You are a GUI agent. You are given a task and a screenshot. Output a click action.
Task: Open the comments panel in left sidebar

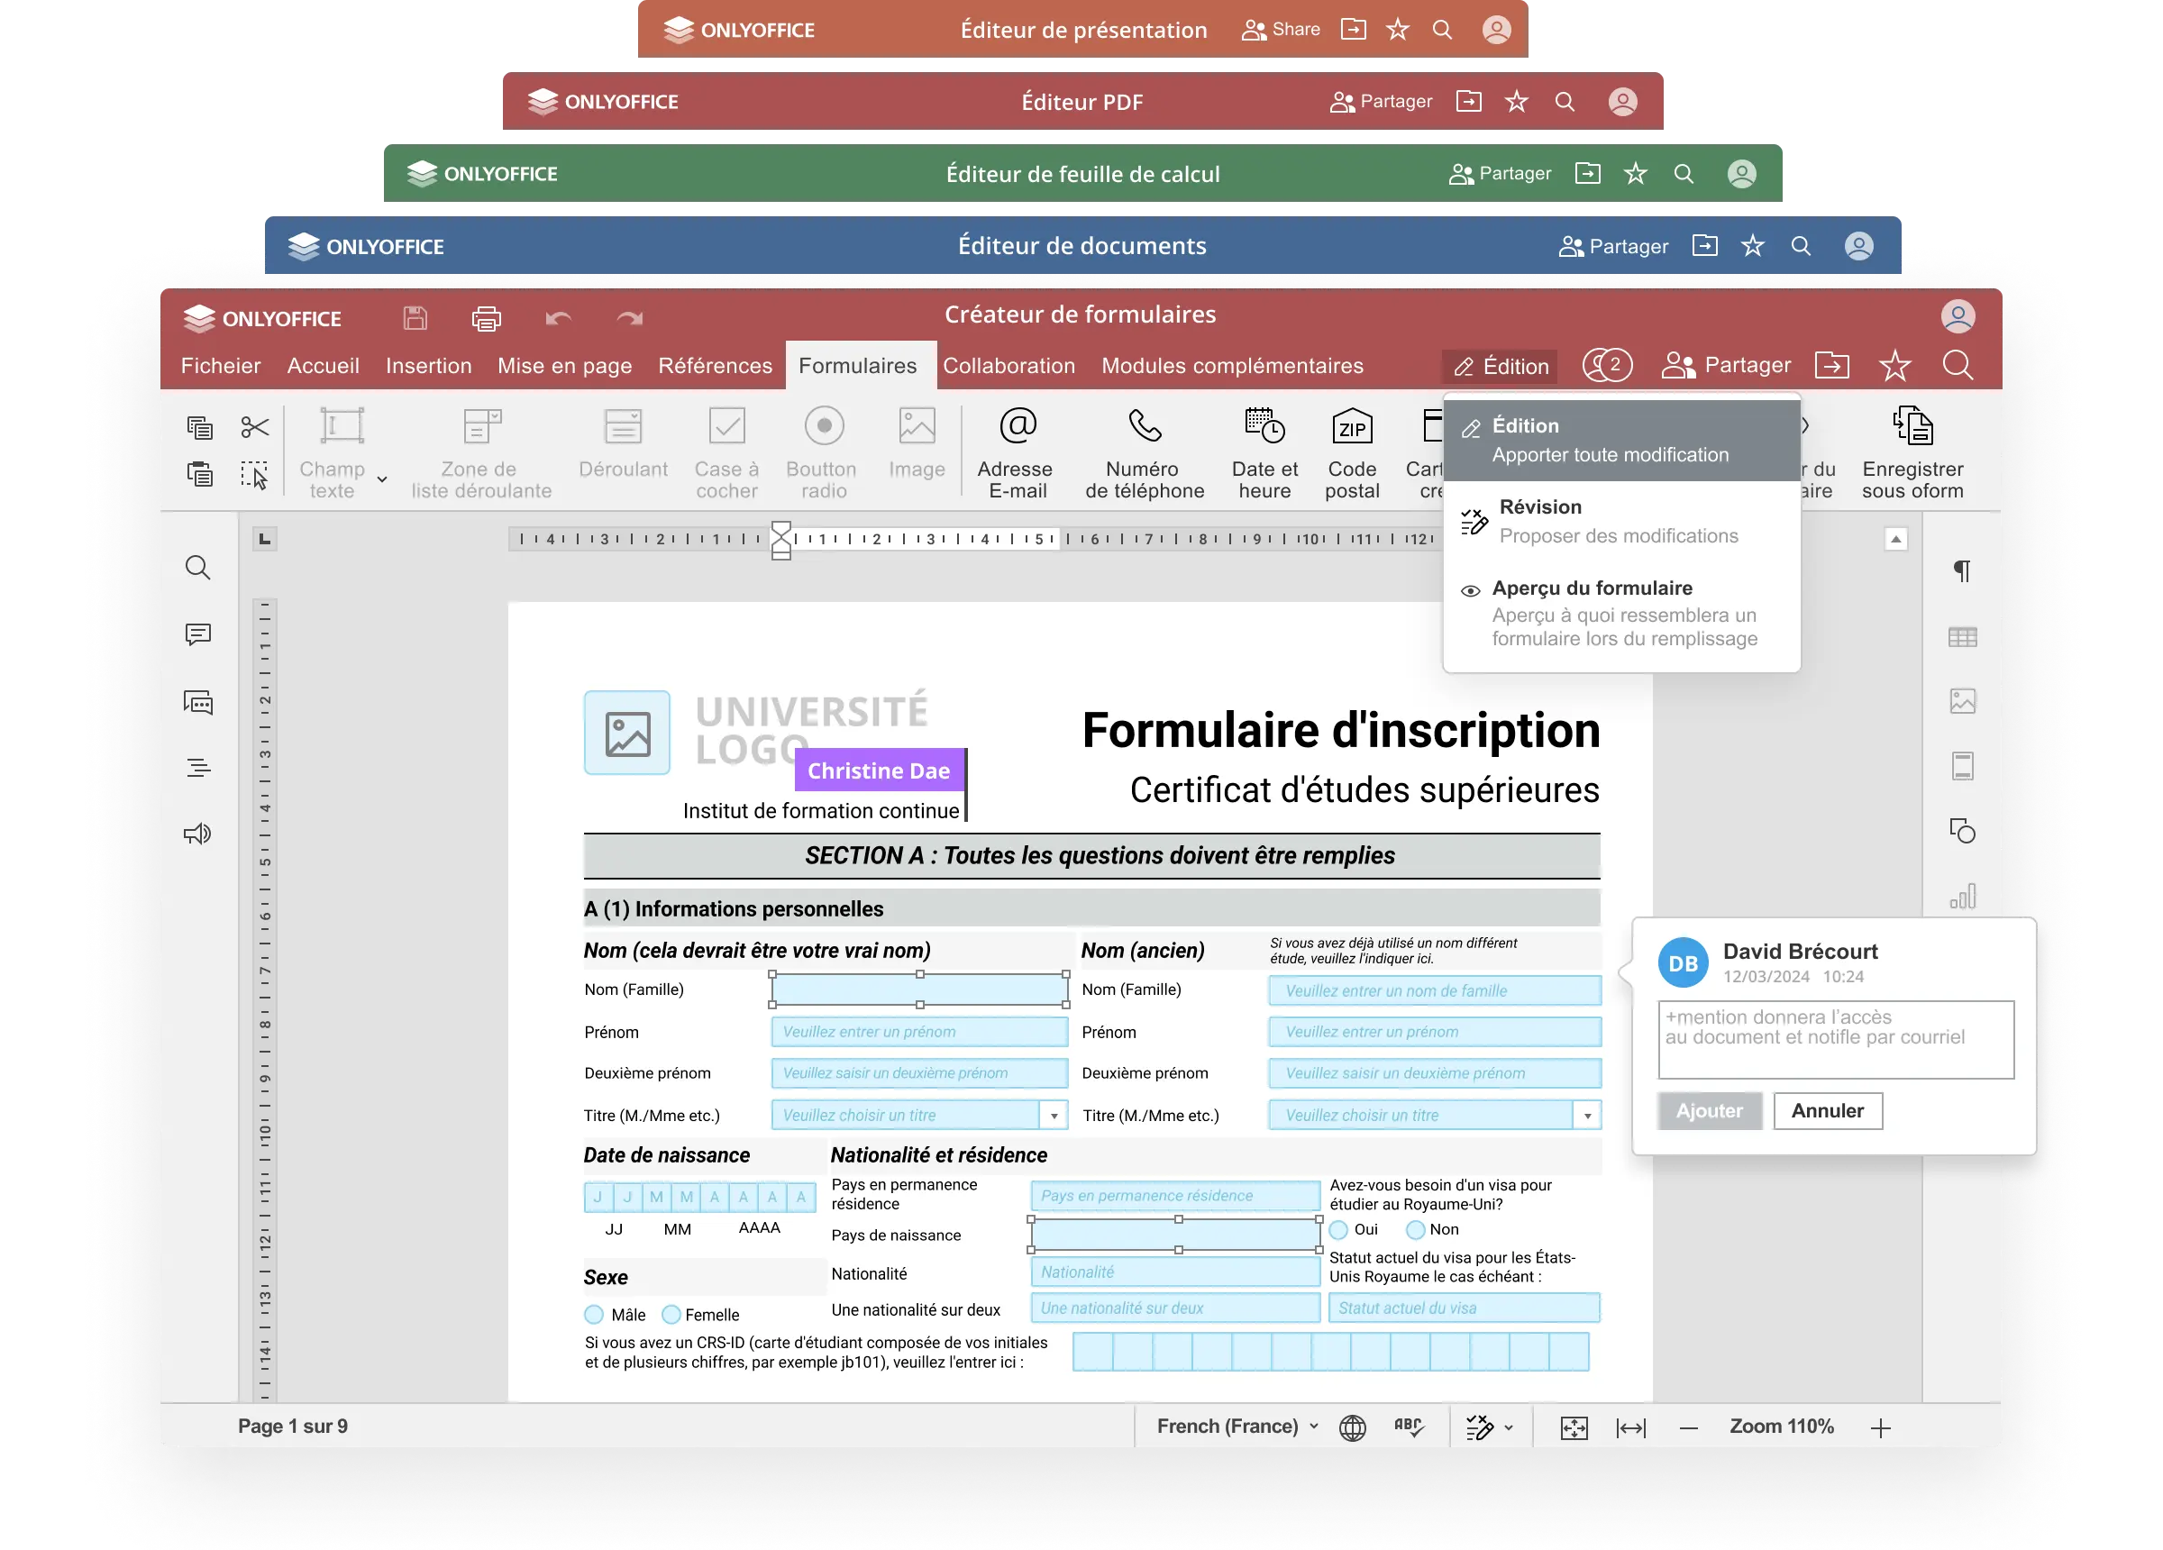[x=197, y=634]
